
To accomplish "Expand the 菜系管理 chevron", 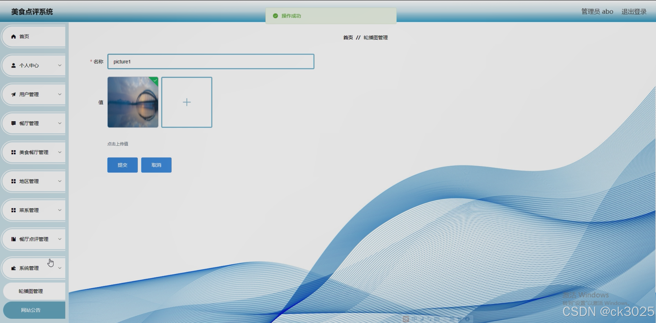I will [x=60, y=210].
